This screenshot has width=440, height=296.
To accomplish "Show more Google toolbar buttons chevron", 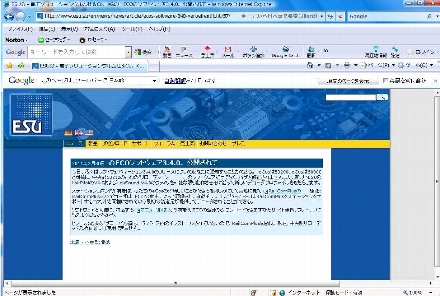I will (326, 51).
